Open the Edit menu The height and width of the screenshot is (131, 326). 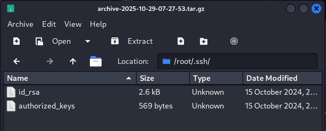click(49, 24)
